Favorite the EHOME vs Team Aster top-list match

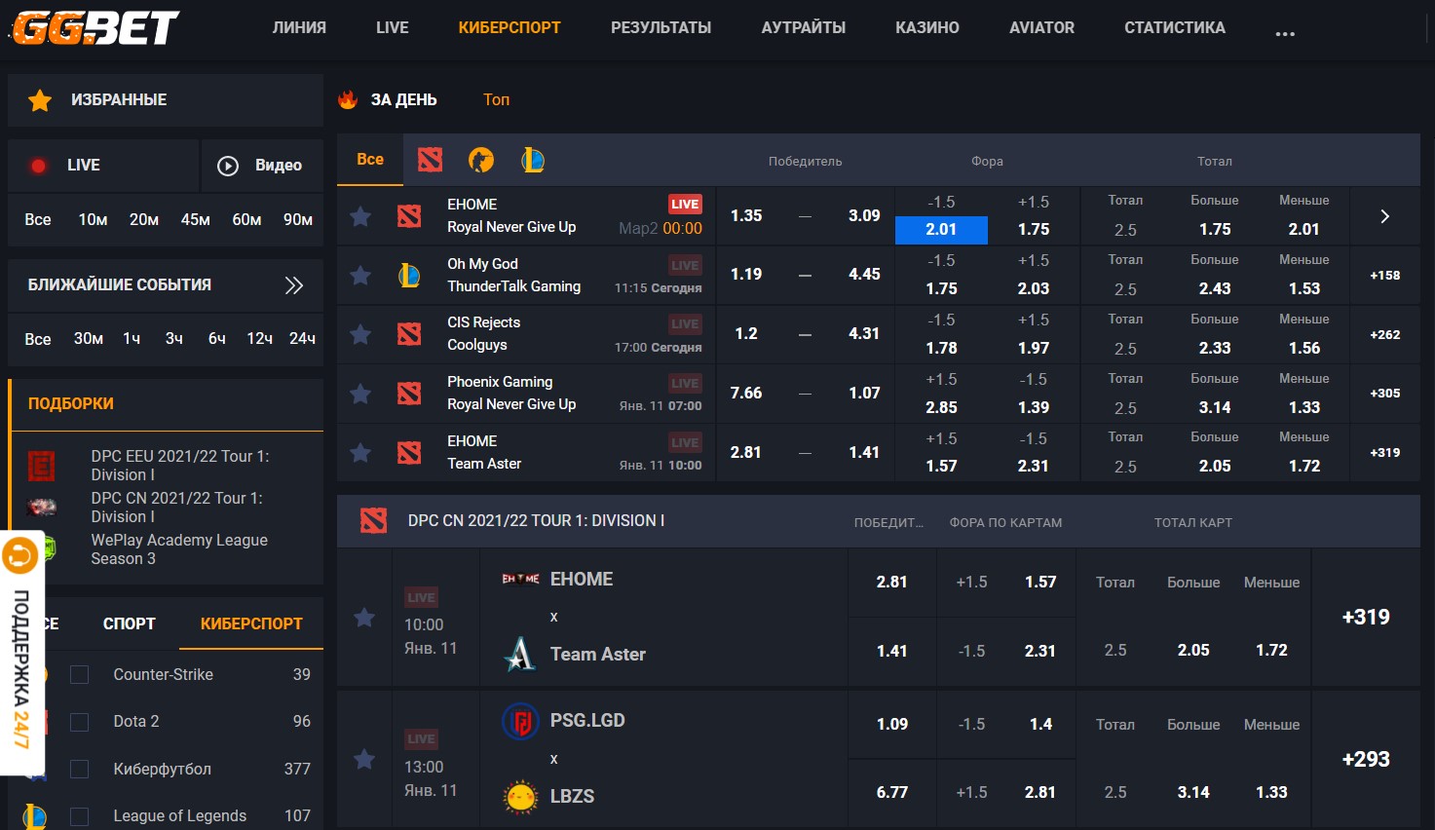coord(360,453)
